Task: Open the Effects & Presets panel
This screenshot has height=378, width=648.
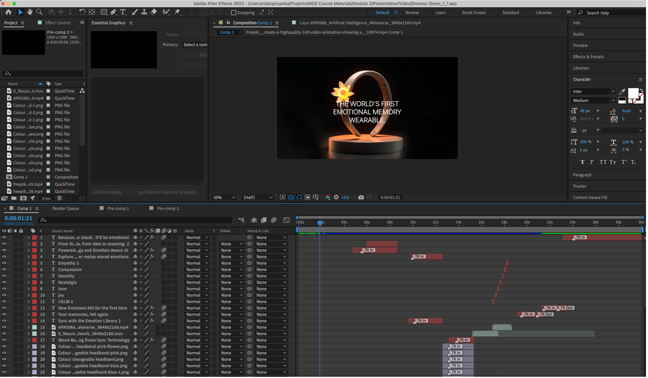Action: (588, 57)
